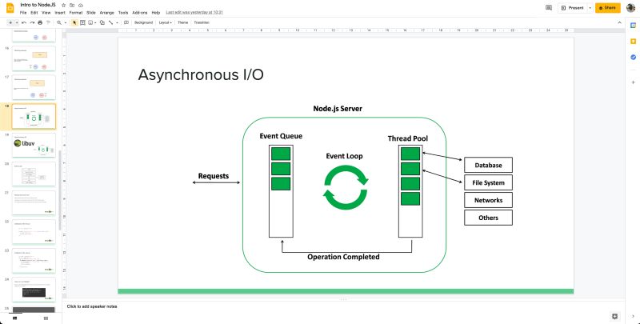The height and width of the screenshot is (324, 640).
Task: Click the move to folder icon
Action: [x=72, y=6]
